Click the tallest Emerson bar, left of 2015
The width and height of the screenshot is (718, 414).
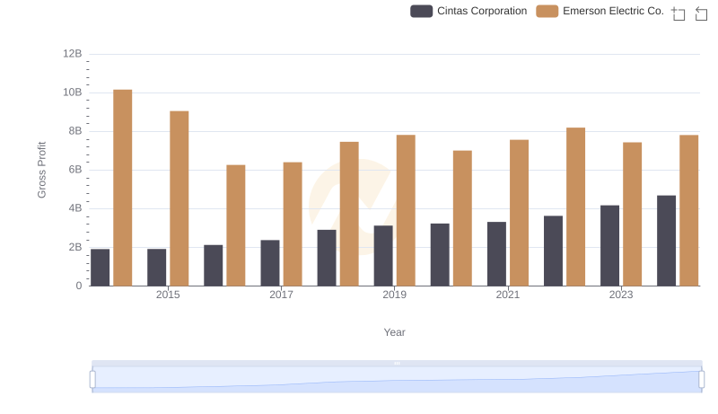123,188
